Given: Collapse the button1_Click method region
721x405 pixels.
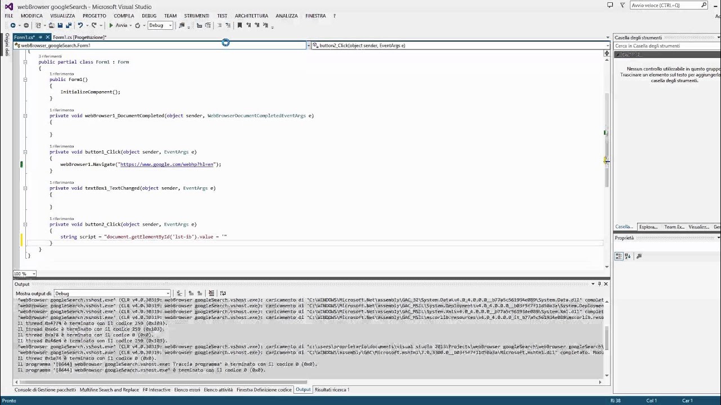Looking at the screenshot, I should [25, 152].
